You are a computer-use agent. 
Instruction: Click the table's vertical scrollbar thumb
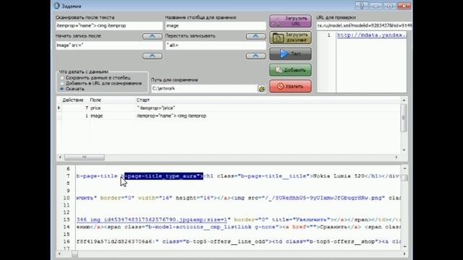point(404,118)
